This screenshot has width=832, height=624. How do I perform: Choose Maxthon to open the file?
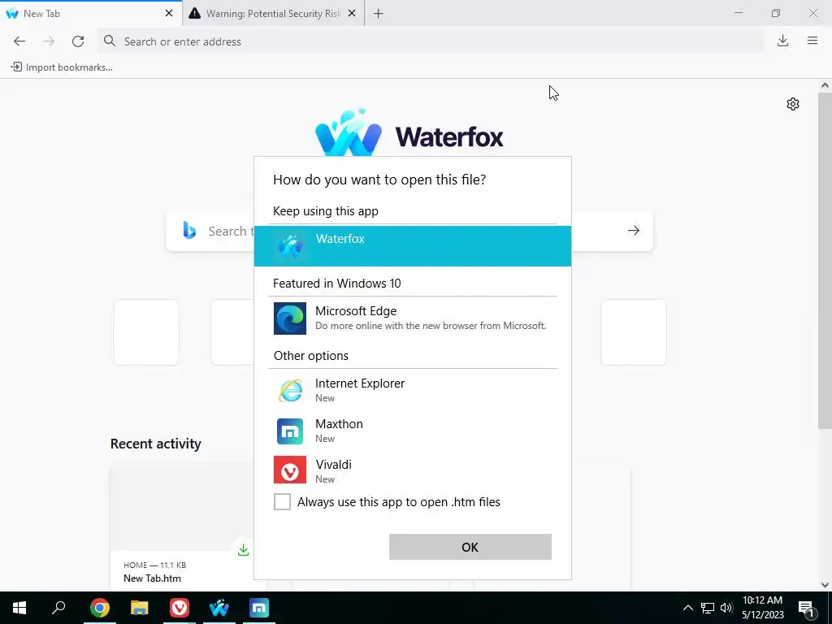[x=413, y=431]
